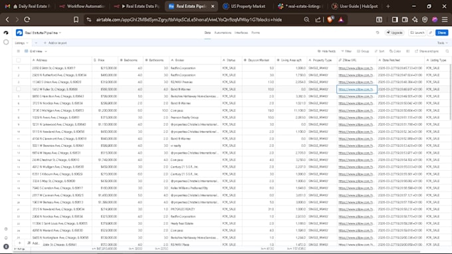The width and height of the screenshot is (452, 254).
Task: Open the Airtable home icon in the left sidebar
Action: coord(6,33)
